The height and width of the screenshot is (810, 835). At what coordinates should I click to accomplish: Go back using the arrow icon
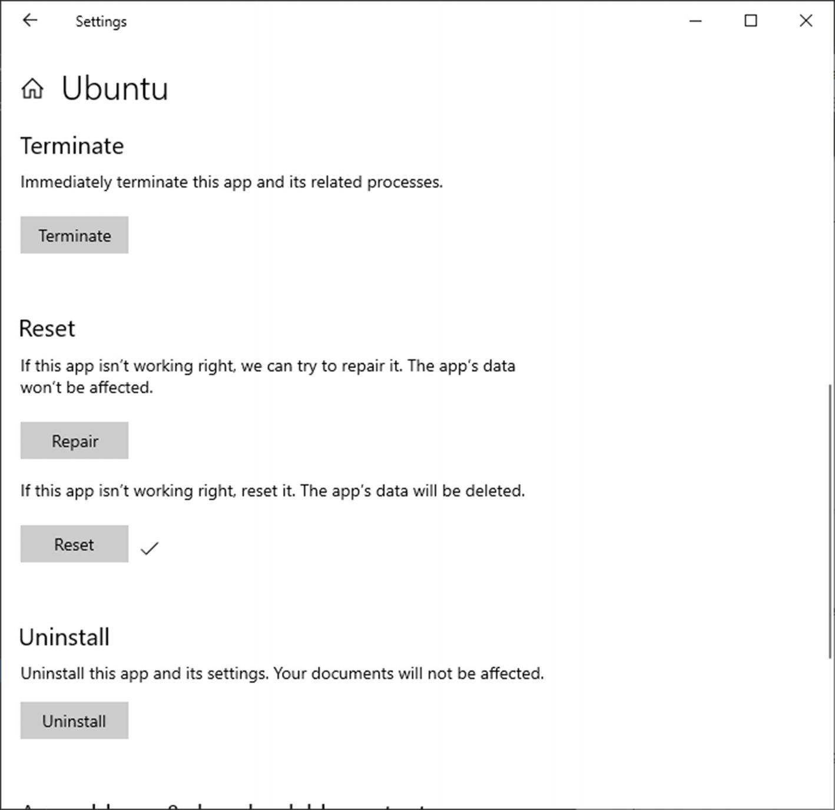pyautogui.click(x=29, y=21)
